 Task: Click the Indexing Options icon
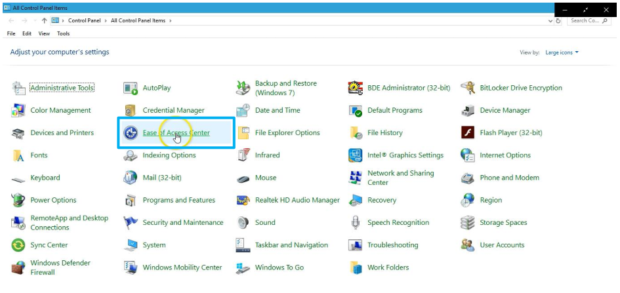(131, 155)
